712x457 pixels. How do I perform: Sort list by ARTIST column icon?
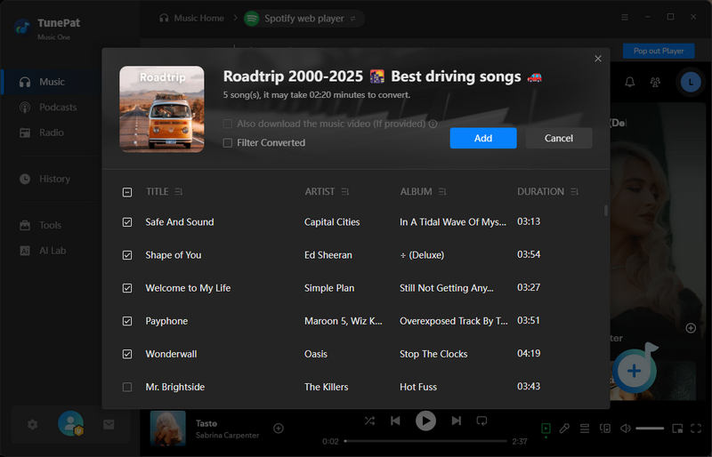tap(345, 192)
